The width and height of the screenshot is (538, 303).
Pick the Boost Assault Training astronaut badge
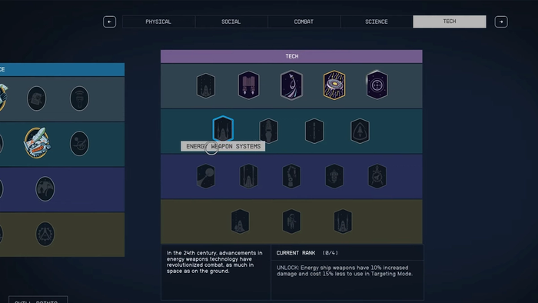click(291, 221)
